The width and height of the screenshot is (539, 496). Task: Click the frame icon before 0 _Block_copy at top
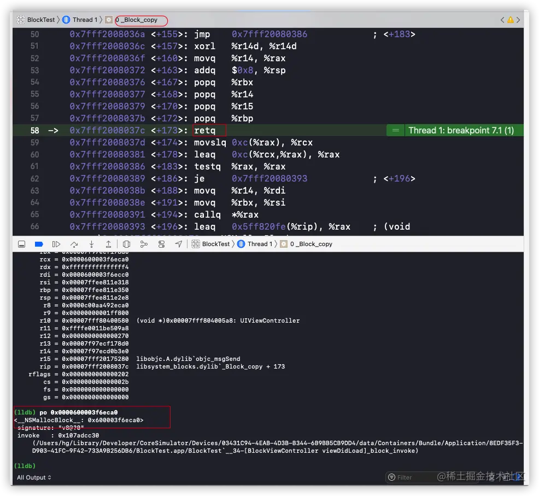pos(109,20)
